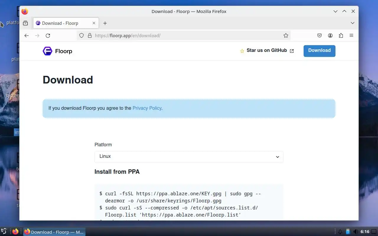Expand the Platform dropdown showing Linux
Image resolution: width=378 pixels, height=236 pixels.
[x=189, y=157]
